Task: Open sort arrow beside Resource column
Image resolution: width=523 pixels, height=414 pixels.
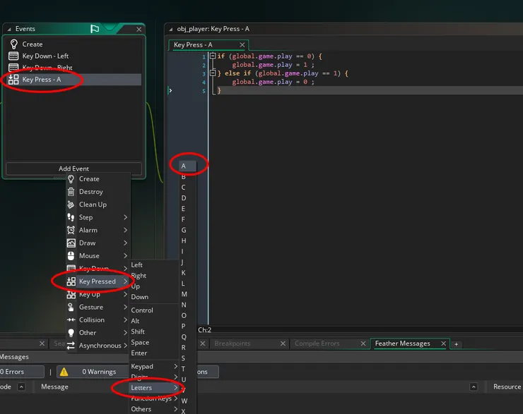Action: tap(474, 386)
